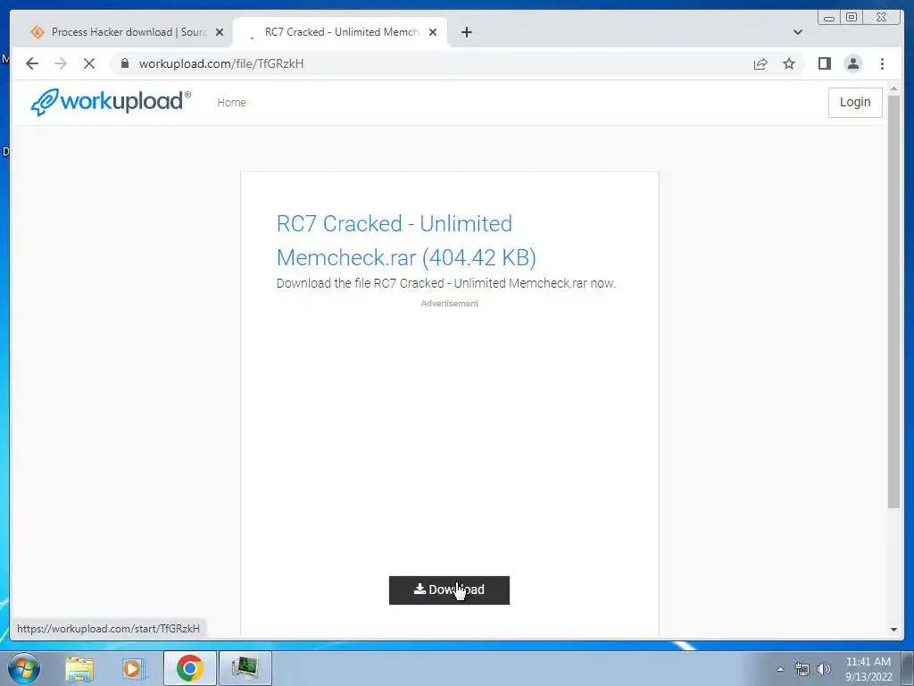Viewport: 914px width, 686px height.
Task: Click the RC7 Cracked file title link
Action: pyautogui.click(x=406, y=240)
